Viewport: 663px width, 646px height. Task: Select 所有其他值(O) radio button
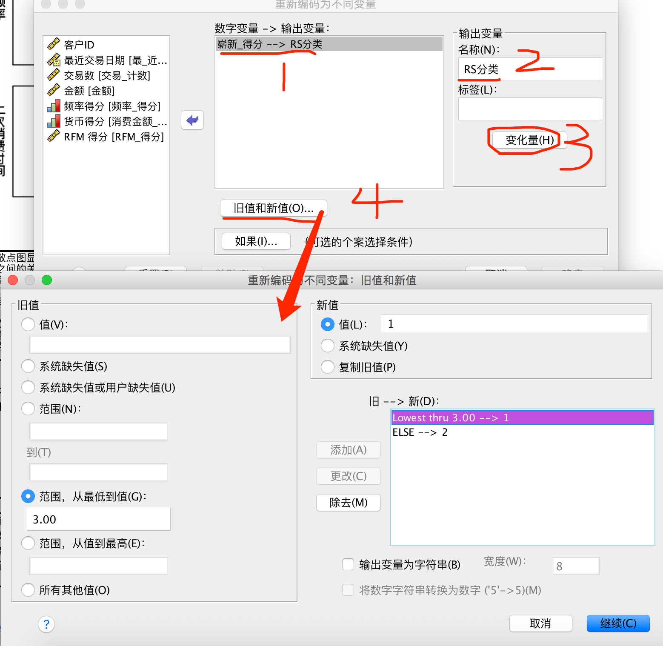pos(28,590)
